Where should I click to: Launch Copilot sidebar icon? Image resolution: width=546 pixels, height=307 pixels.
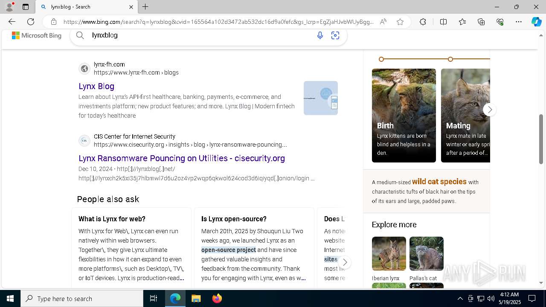[536, 22]
